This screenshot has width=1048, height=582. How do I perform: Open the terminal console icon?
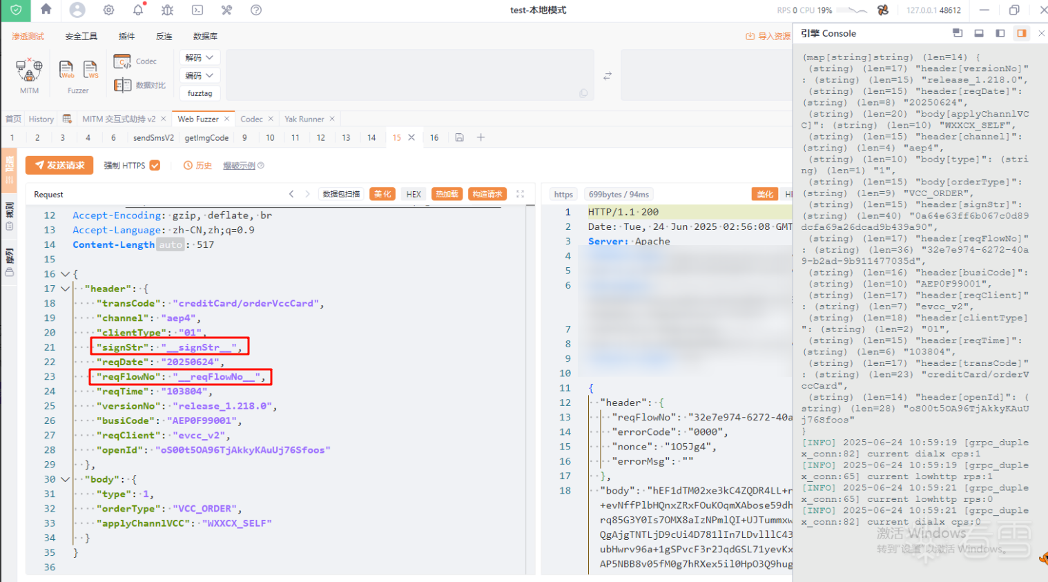(197, 10)
